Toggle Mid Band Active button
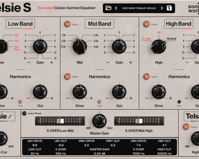 tap(67, 24)
